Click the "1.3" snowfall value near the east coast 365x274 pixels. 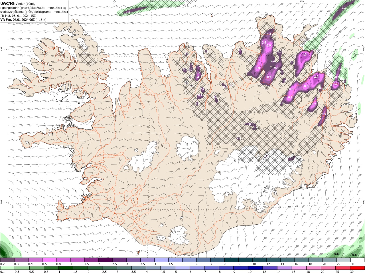336,84
